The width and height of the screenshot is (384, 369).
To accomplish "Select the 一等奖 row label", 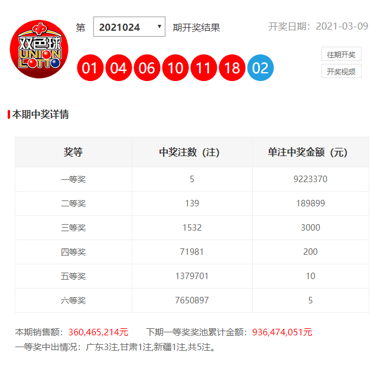I will tap(73, 179).
